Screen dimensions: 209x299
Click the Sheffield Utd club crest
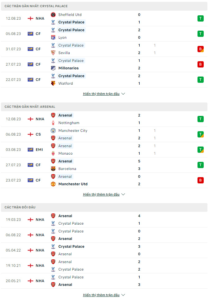click(53, 15)
